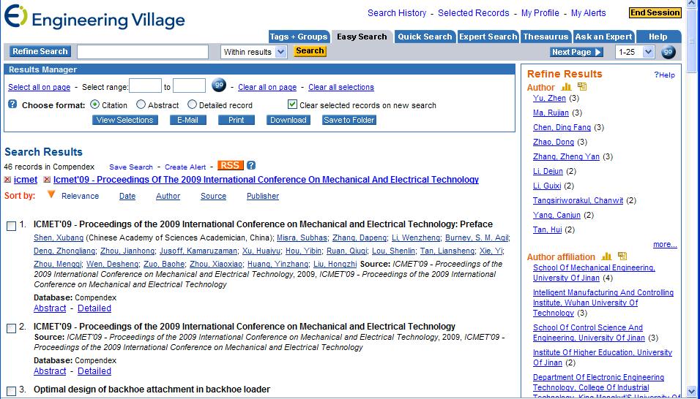Select Detailed record format radio button
The height and width of the screenshot is (399, 700).
pos(192,104)
